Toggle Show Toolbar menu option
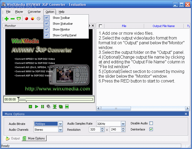 click(x=66, y=18)
